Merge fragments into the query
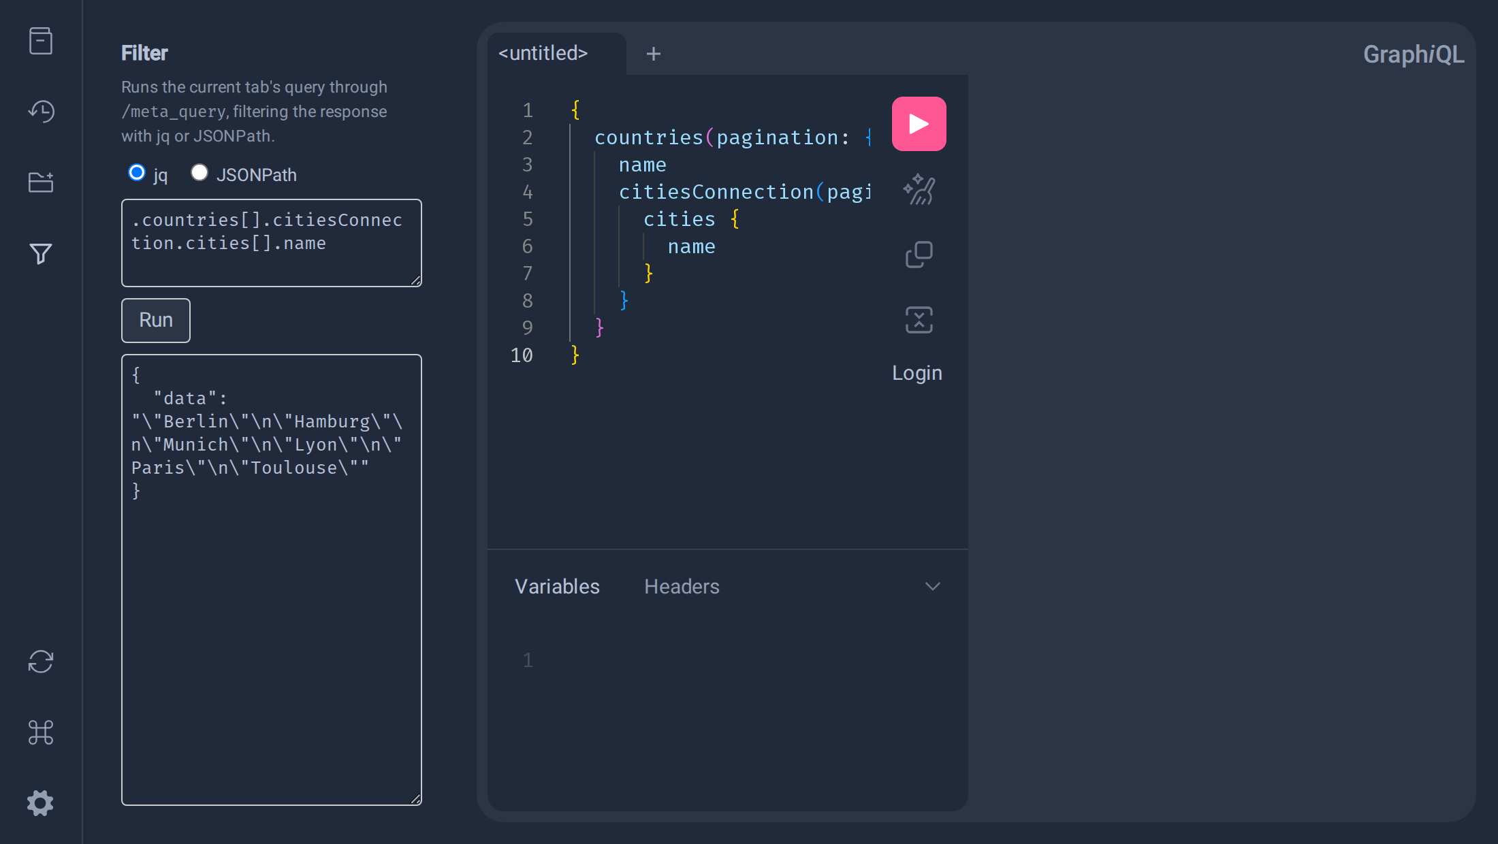This screenshot has height=844, width=1498. 919,320
